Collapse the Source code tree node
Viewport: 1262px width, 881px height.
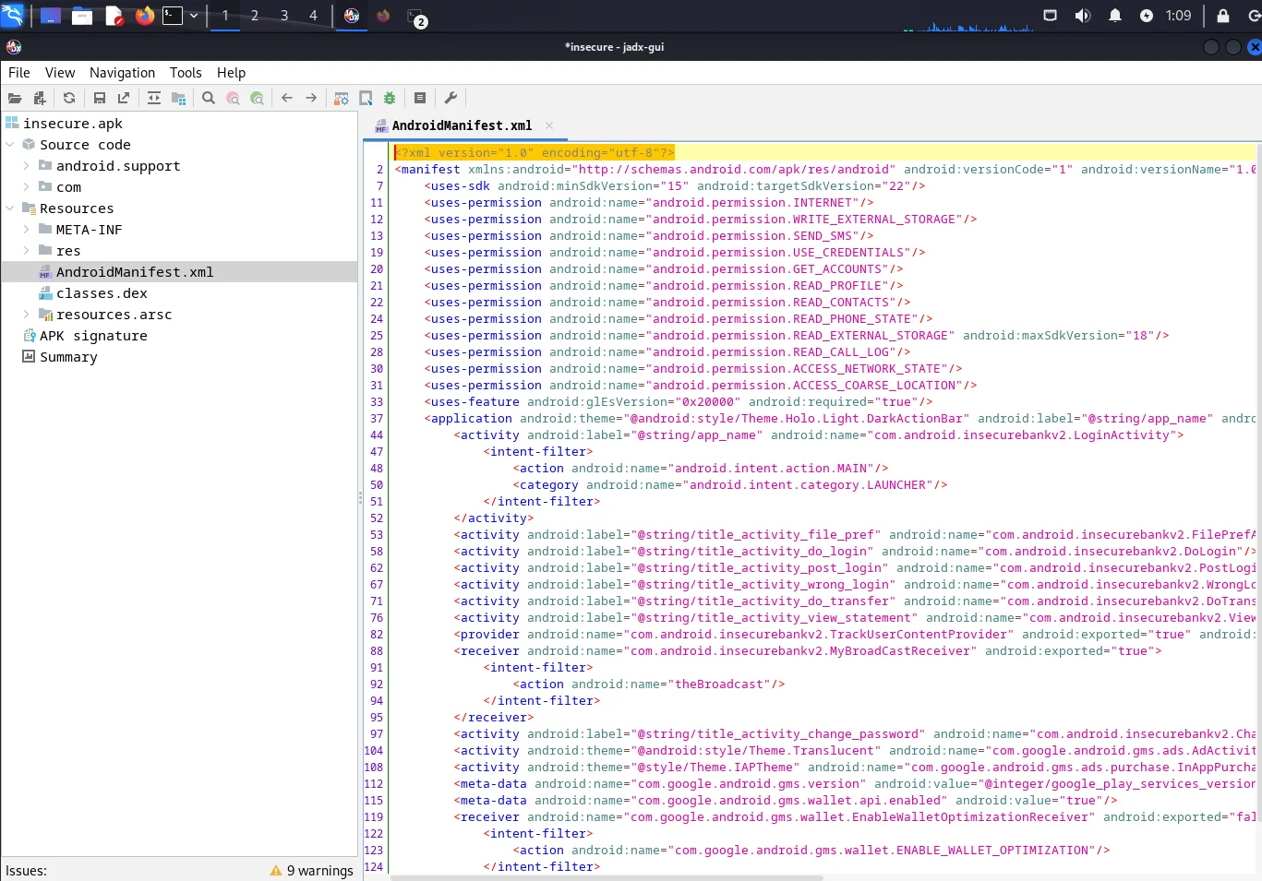[10, 145]
